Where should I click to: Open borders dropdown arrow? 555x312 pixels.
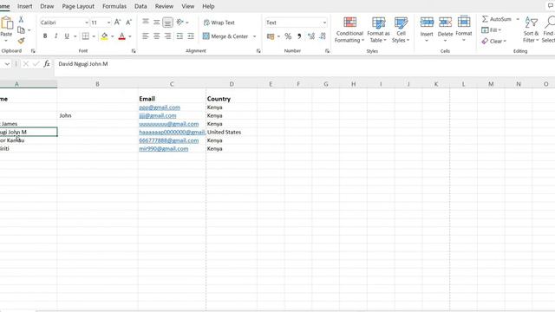pos(94,36)
